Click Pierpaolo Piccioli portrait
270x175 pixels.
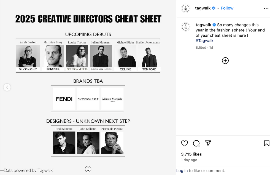click(x=112, y=143)
